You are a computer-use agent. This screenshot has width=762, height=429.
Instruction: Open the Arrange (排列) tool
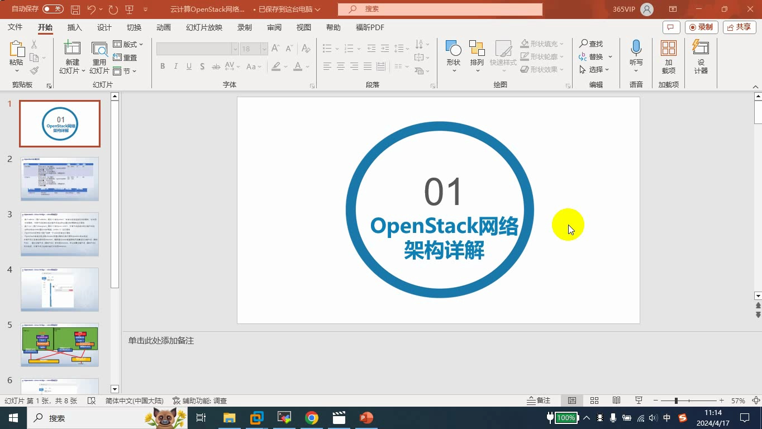(x=477, y=53)
